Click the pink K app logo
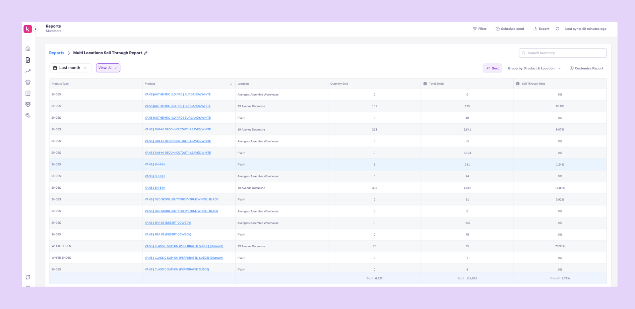This screenshot has width=635, height=309. point(28,29)
